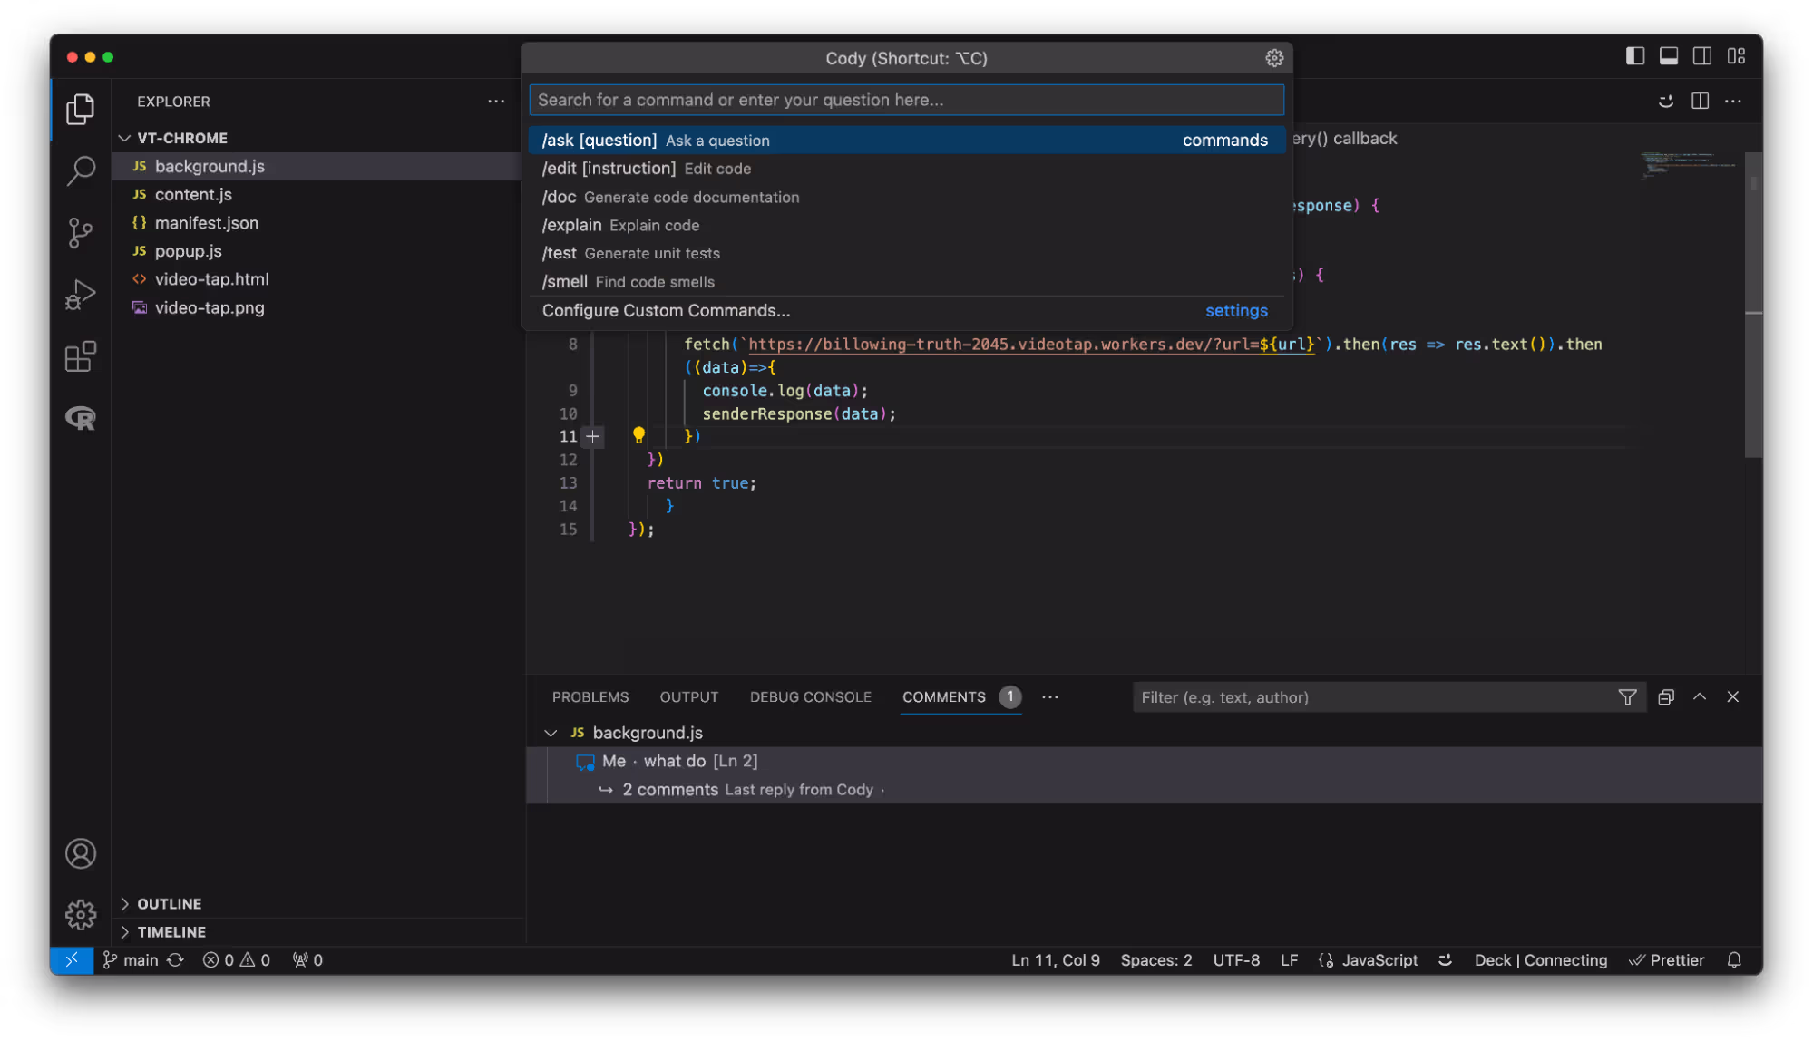Open the Extensions view
1813x1041 pixels.
80,356
